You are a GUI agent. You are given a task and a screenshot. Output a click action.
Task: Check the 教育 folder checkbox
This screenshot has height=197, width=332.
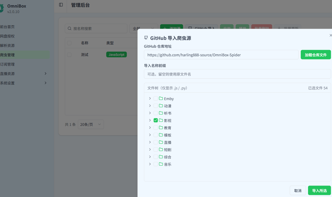[156, 128]
